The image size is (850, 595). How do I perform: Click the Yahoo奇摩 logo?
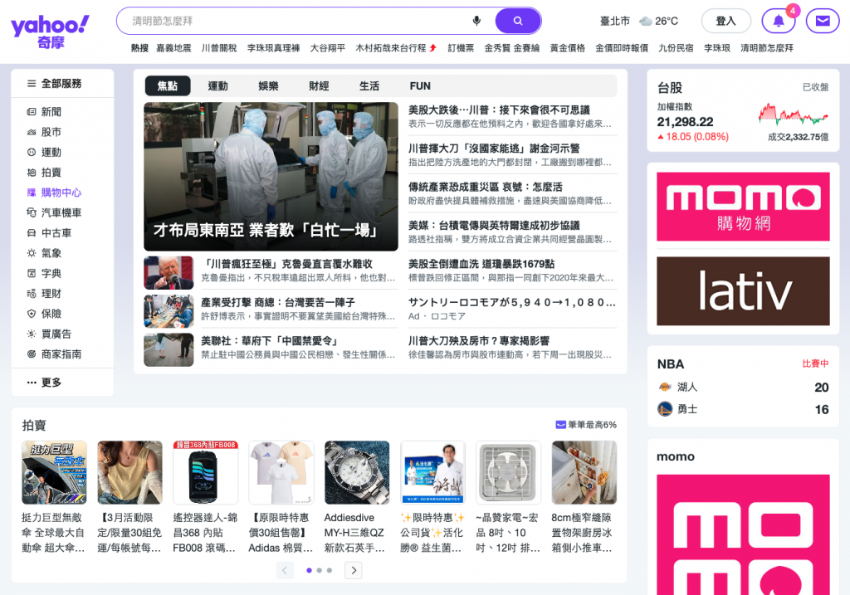click(x=50, y=32)
